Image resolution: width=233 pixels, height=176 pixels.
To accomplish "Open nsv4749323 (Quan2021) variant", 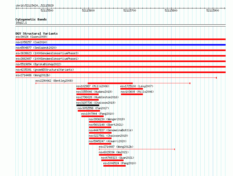I will tap(118, 158).
